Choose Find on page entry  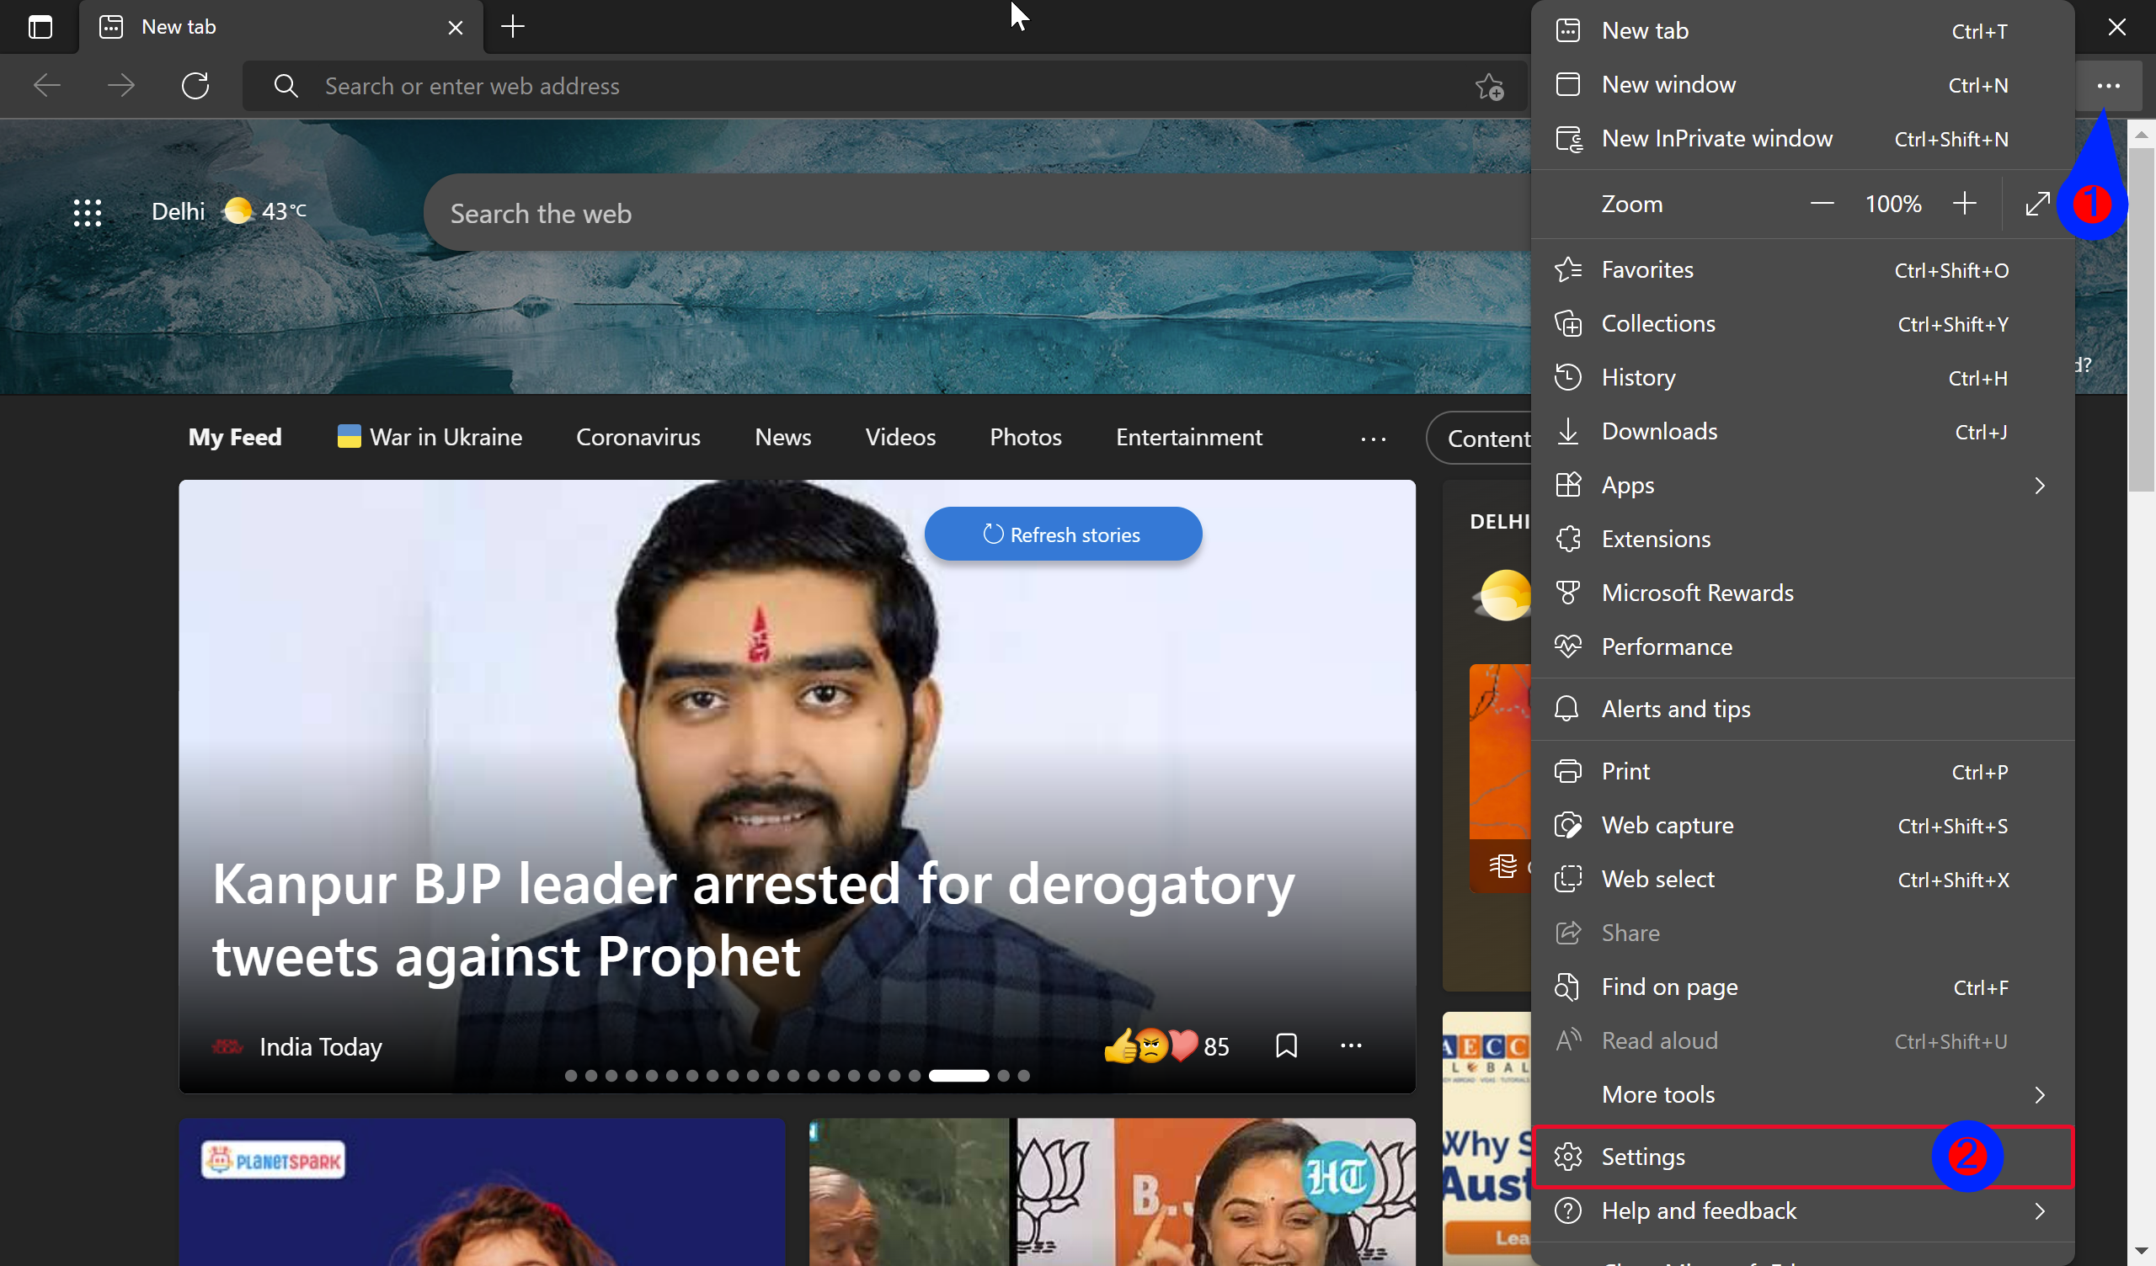coord(1801,987)
